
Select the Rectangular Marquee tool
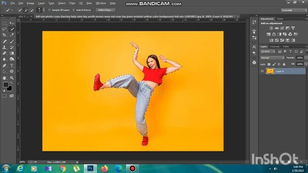pyautogui.click(x=4, y=23)
